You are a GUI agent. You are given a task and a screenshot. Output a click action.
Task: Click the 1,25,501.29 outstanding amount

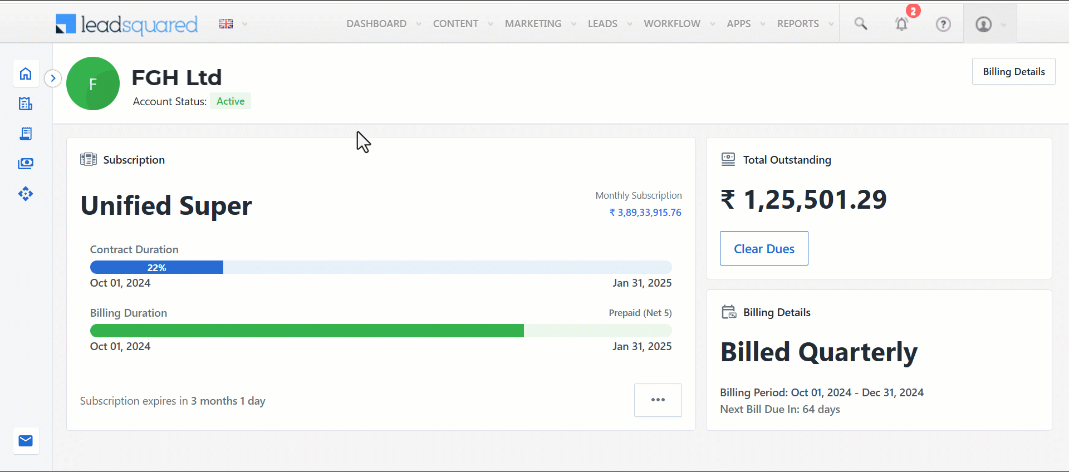point(803,199)
